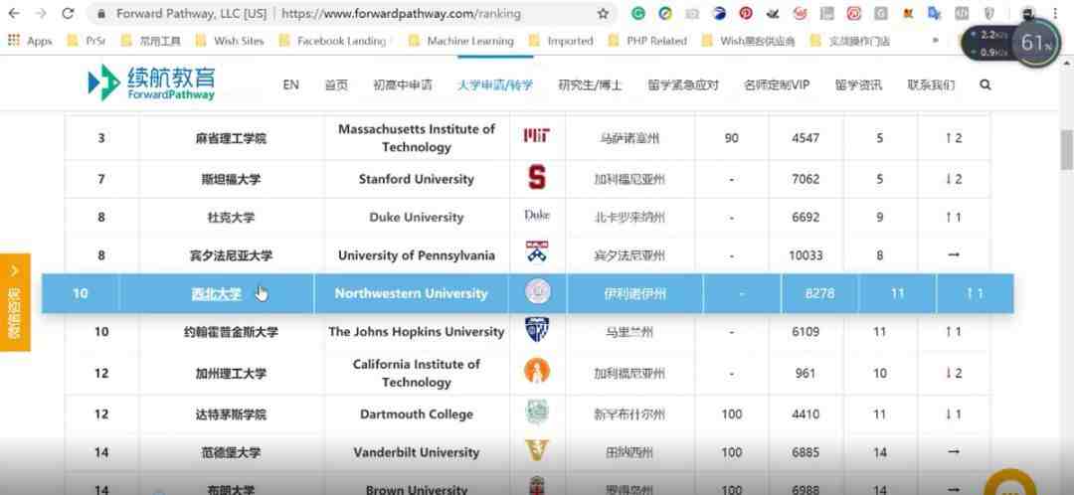Open the Wish黑客供应商 bookmark folder
Screen dimensions: 1074x495
click(749, 41)
